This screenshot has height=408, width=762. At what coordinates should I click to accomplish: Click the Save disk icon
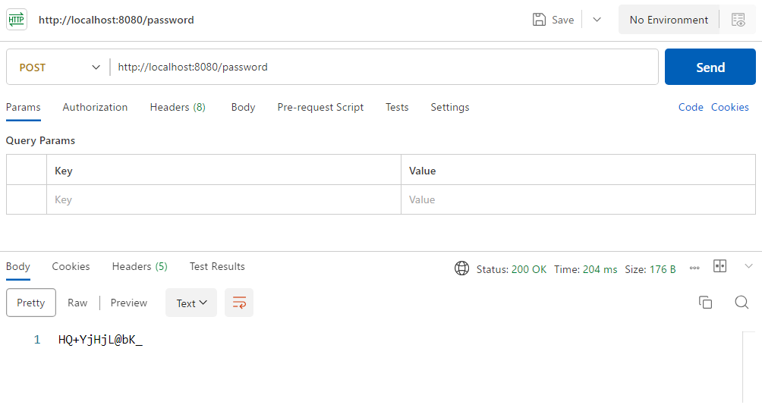(540, 20)
